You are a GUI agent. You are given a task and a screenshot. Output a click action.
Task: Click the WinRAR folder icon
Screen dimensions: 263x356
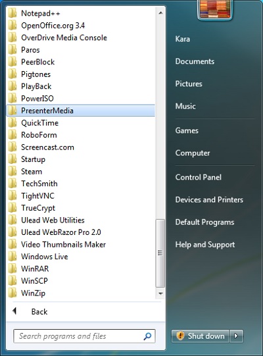pos(12,268)
